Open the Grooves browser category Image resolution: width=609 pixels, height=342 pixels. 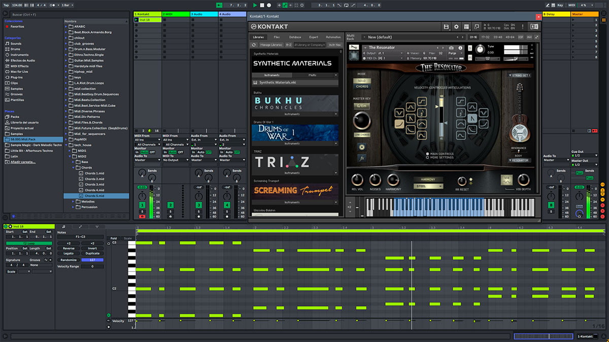17,94
